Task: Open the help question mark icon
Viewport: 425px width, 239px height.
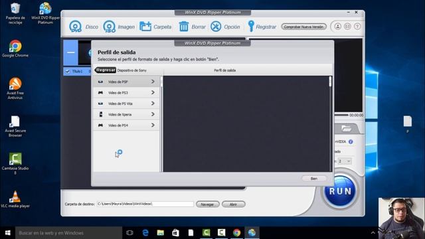Action: pos(357,27)
